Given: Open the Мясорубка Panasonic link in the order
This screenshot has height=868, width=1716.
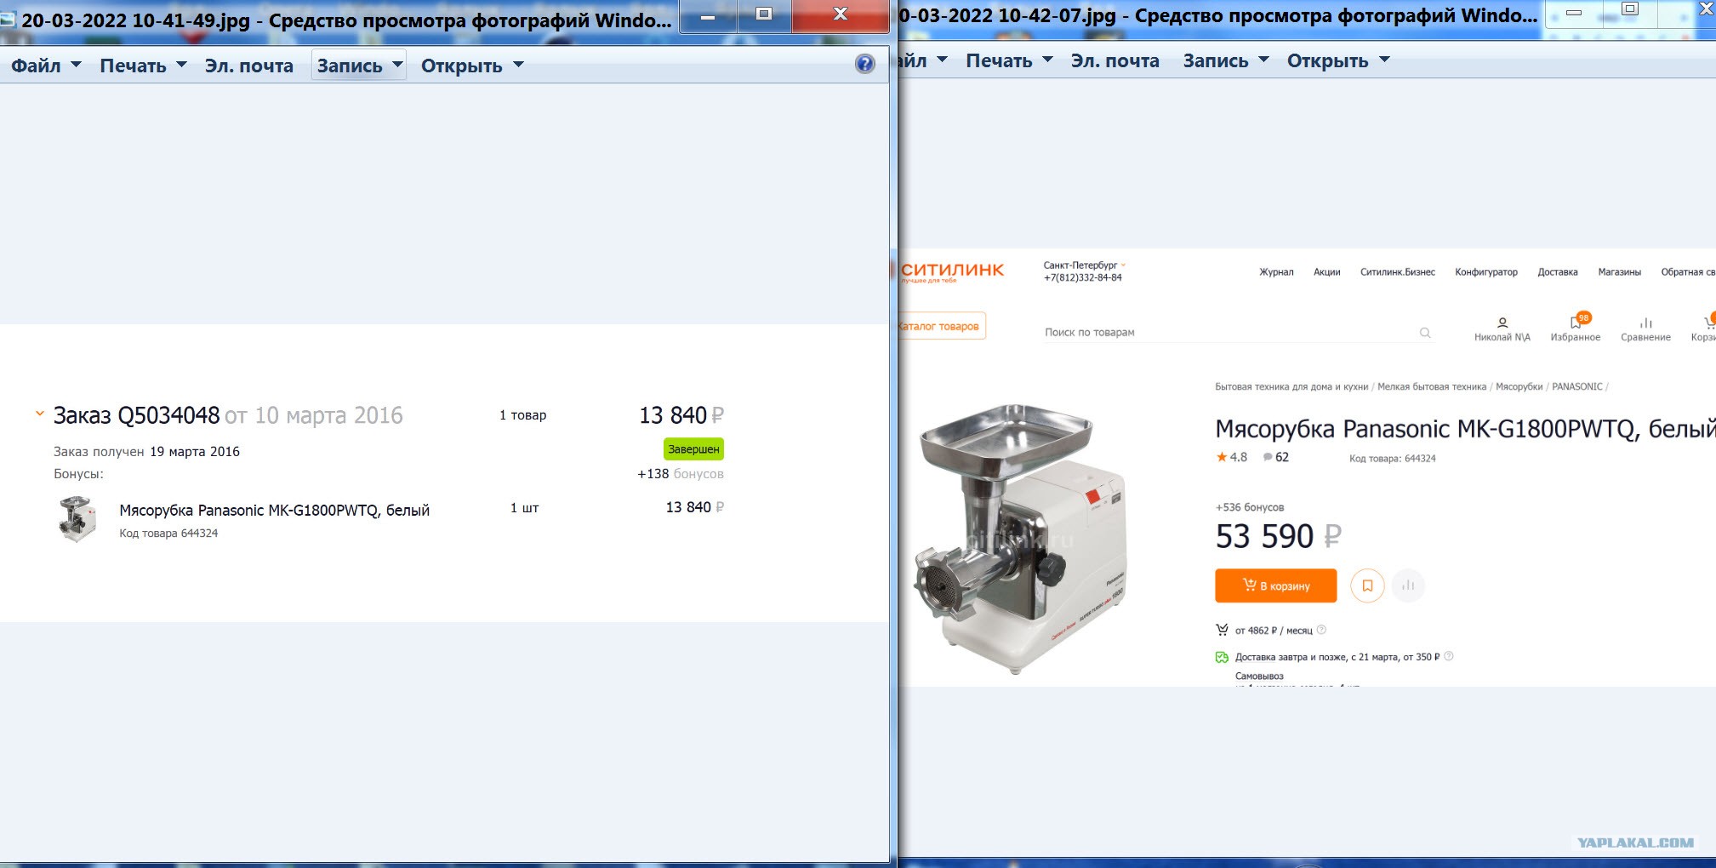Looking at the screenshot, I should click(x=274, y=511).
